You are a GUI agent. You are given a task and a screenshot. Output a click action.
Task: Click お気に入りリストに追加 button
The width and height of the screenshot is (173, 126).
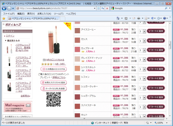[x=54, y=82]
